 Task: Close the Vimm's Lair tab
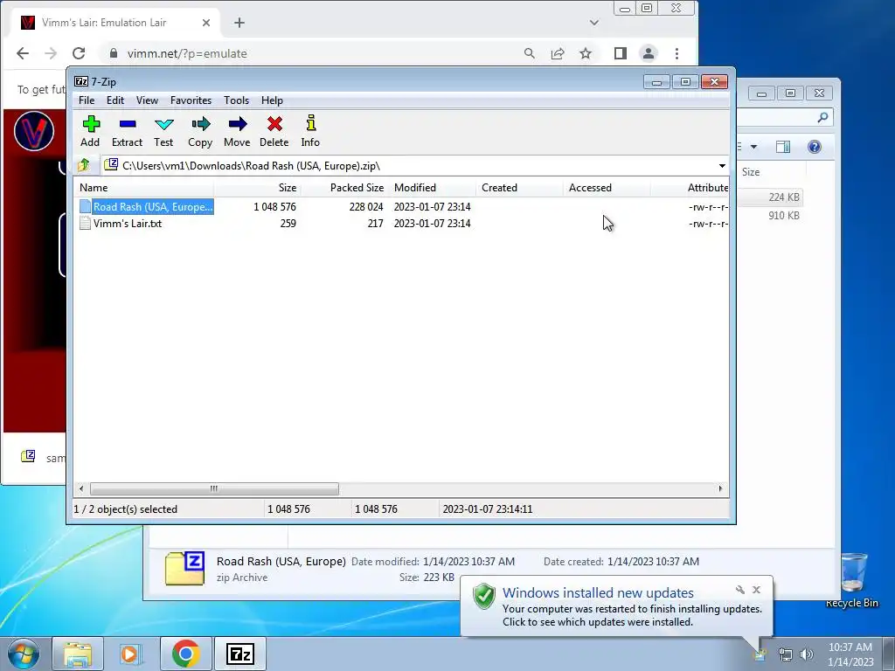206,23
